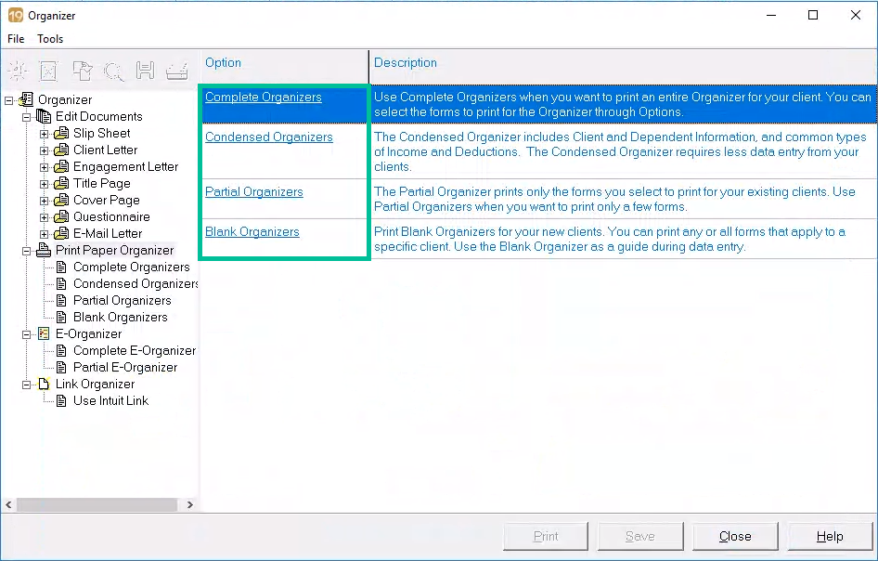The height and width of the screenshot is (561, 878).
Task: Select the Title Page folder icon
Action: tap(61, 183)
